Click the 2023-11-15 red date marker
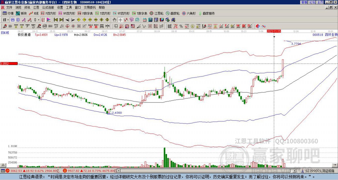The width and height of the screenshot is (338, 180). pos(274,31)
